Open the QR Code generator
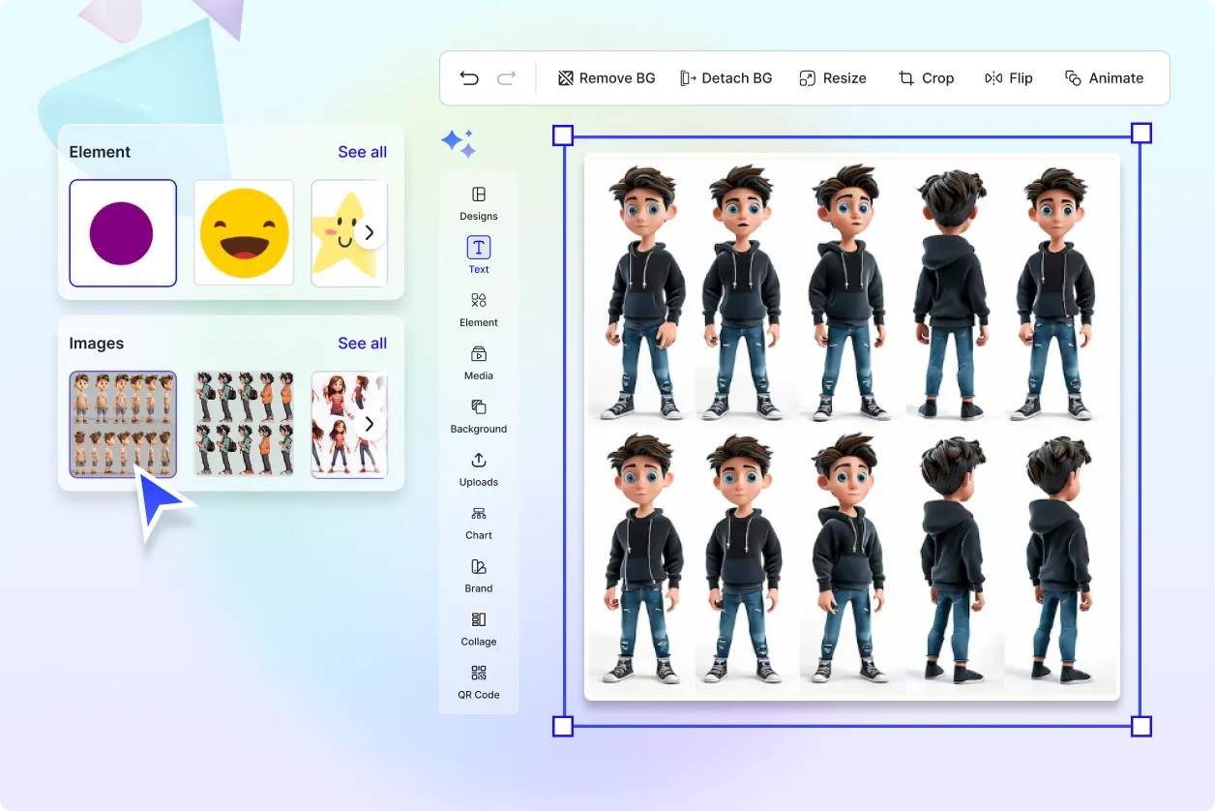 478,681
